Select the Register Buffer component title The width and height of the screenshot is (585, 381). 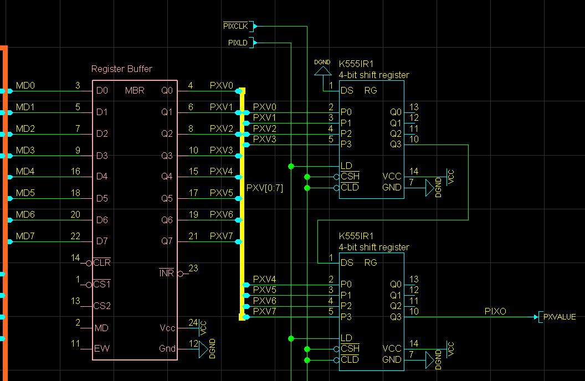point(122,69)
